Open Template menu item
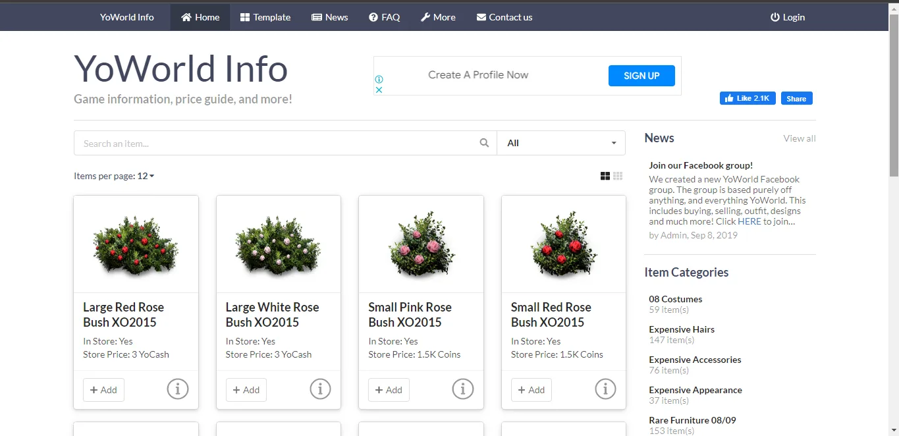899x436 pixels. pos(265,17)
